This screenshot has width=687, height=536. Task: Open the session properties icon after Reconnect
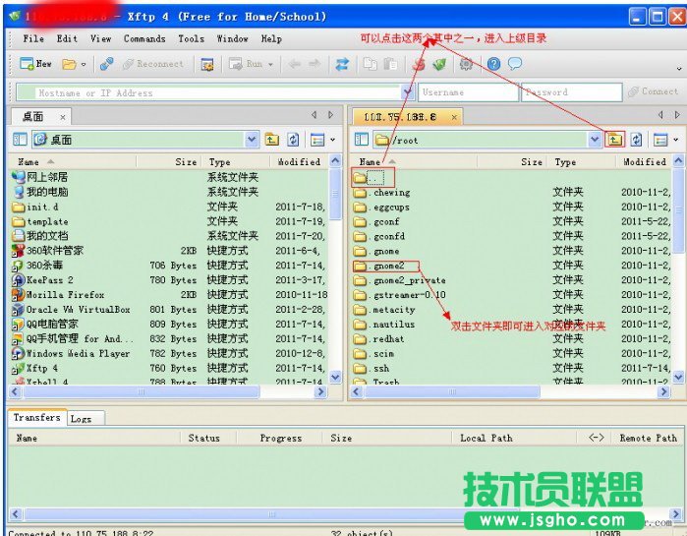(x=206, y=65)
